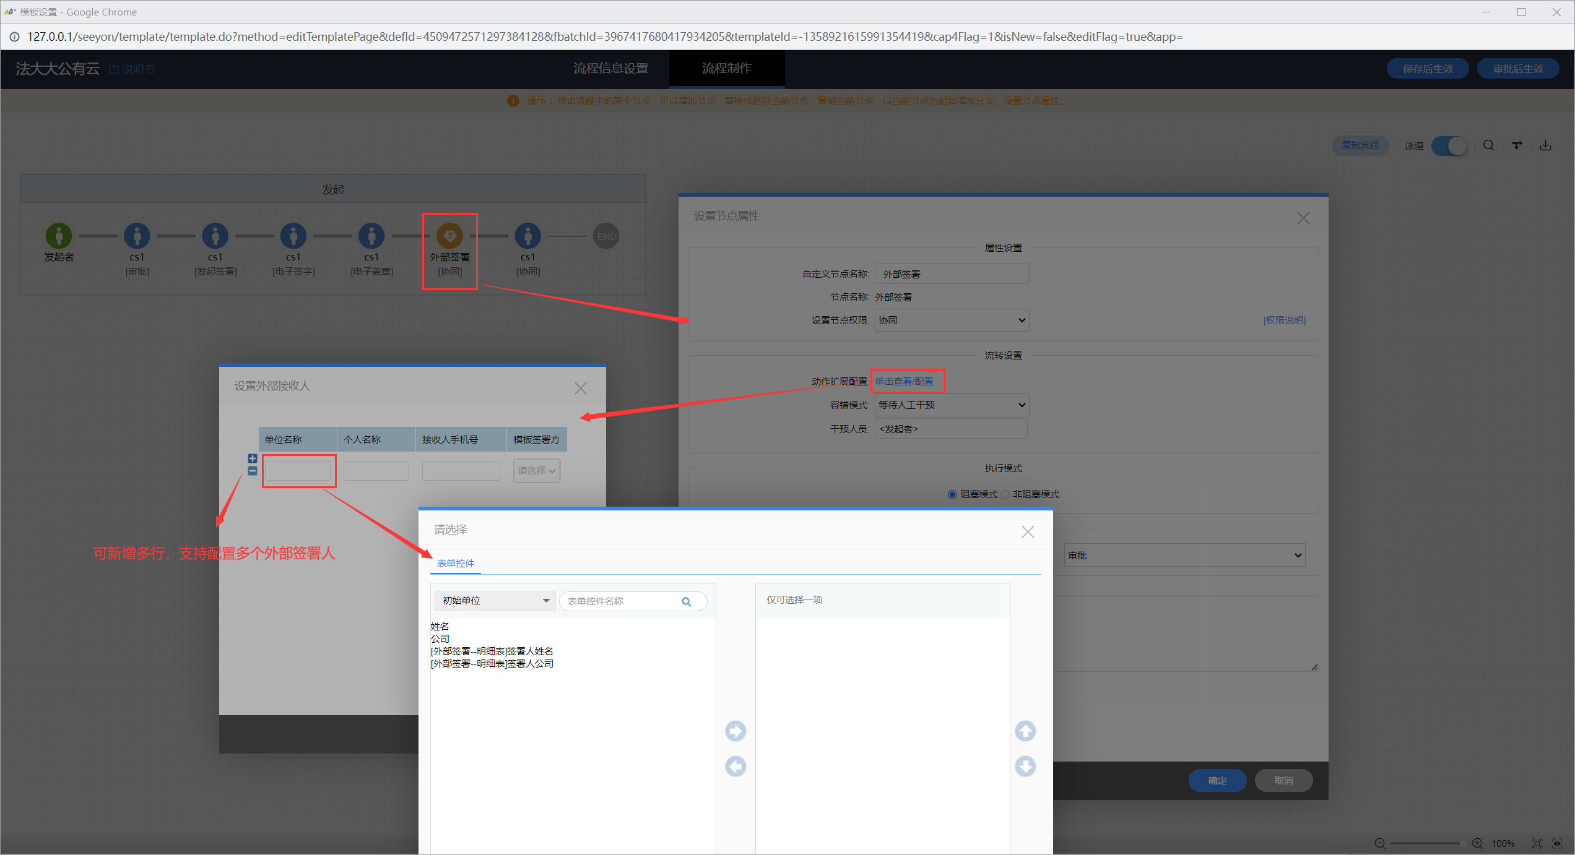Click the 单击查看/配置 link

904,381
